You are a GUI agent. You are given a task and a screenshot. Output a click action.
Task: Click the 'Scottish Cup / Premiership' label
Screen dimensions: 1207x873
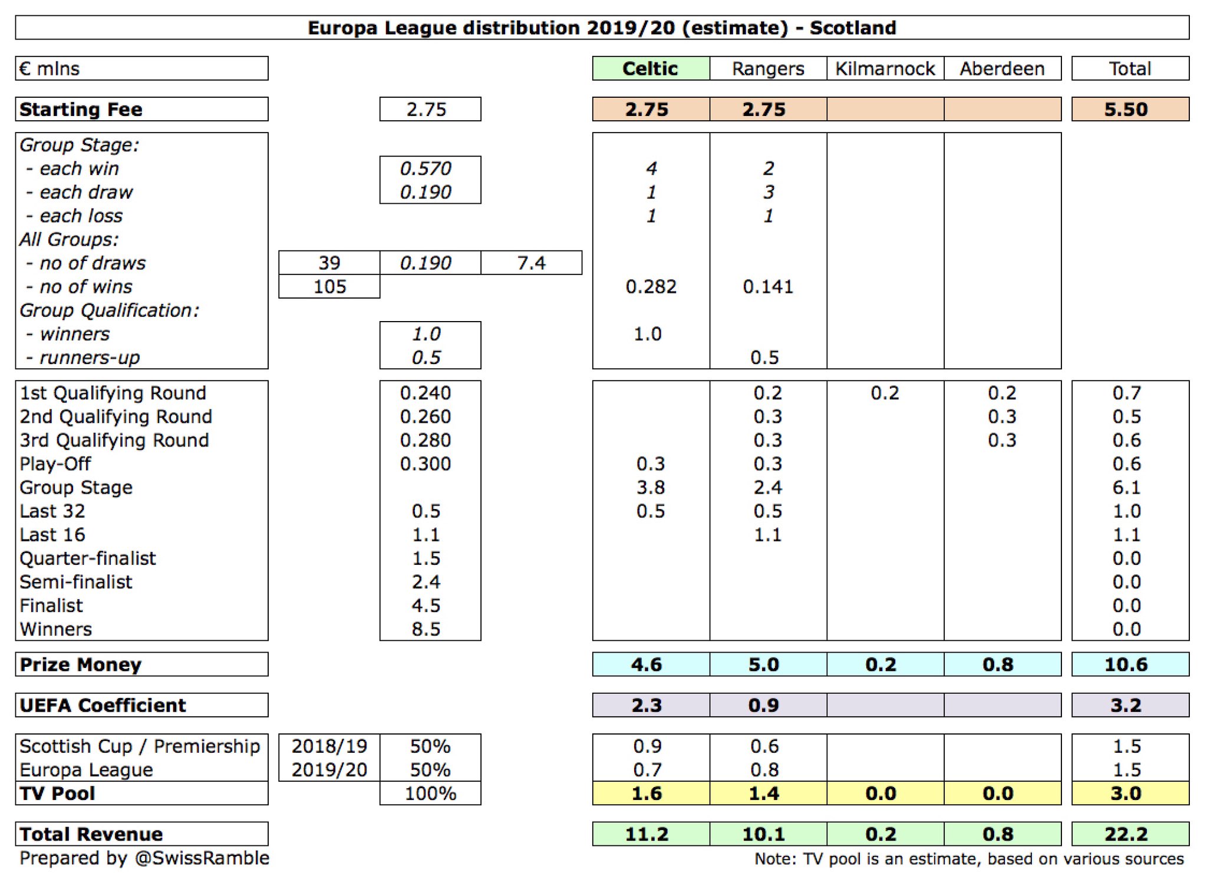tap(140, 746)
